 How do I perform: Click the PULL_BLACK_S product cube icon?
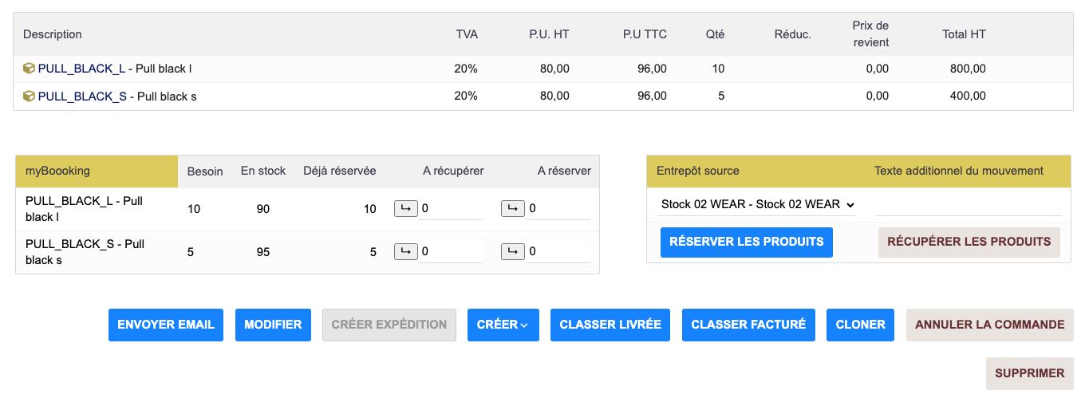coord(29,97)
